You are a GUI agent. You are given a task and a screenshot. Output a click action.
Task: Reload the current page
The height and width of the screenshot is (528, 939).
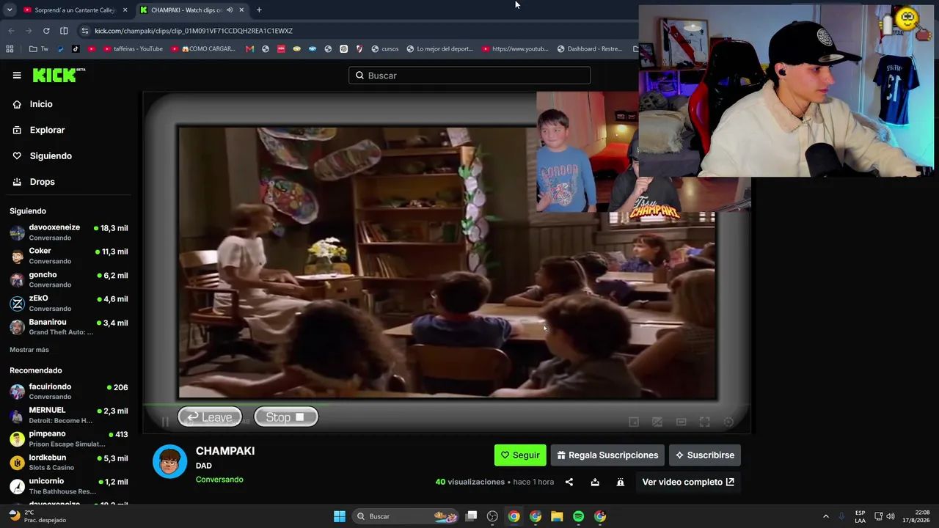(x=46, y=31)
